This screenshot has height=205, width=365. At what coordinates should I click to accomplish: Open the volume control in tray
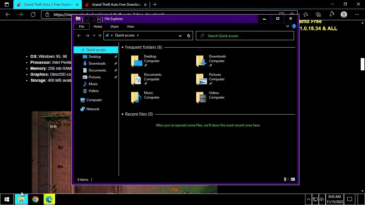pos(322,199)
